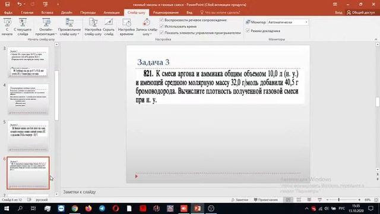This screenshot has width=380, height=214.
Task: Select slide 6 thumbnail
Action: point(28,173)
